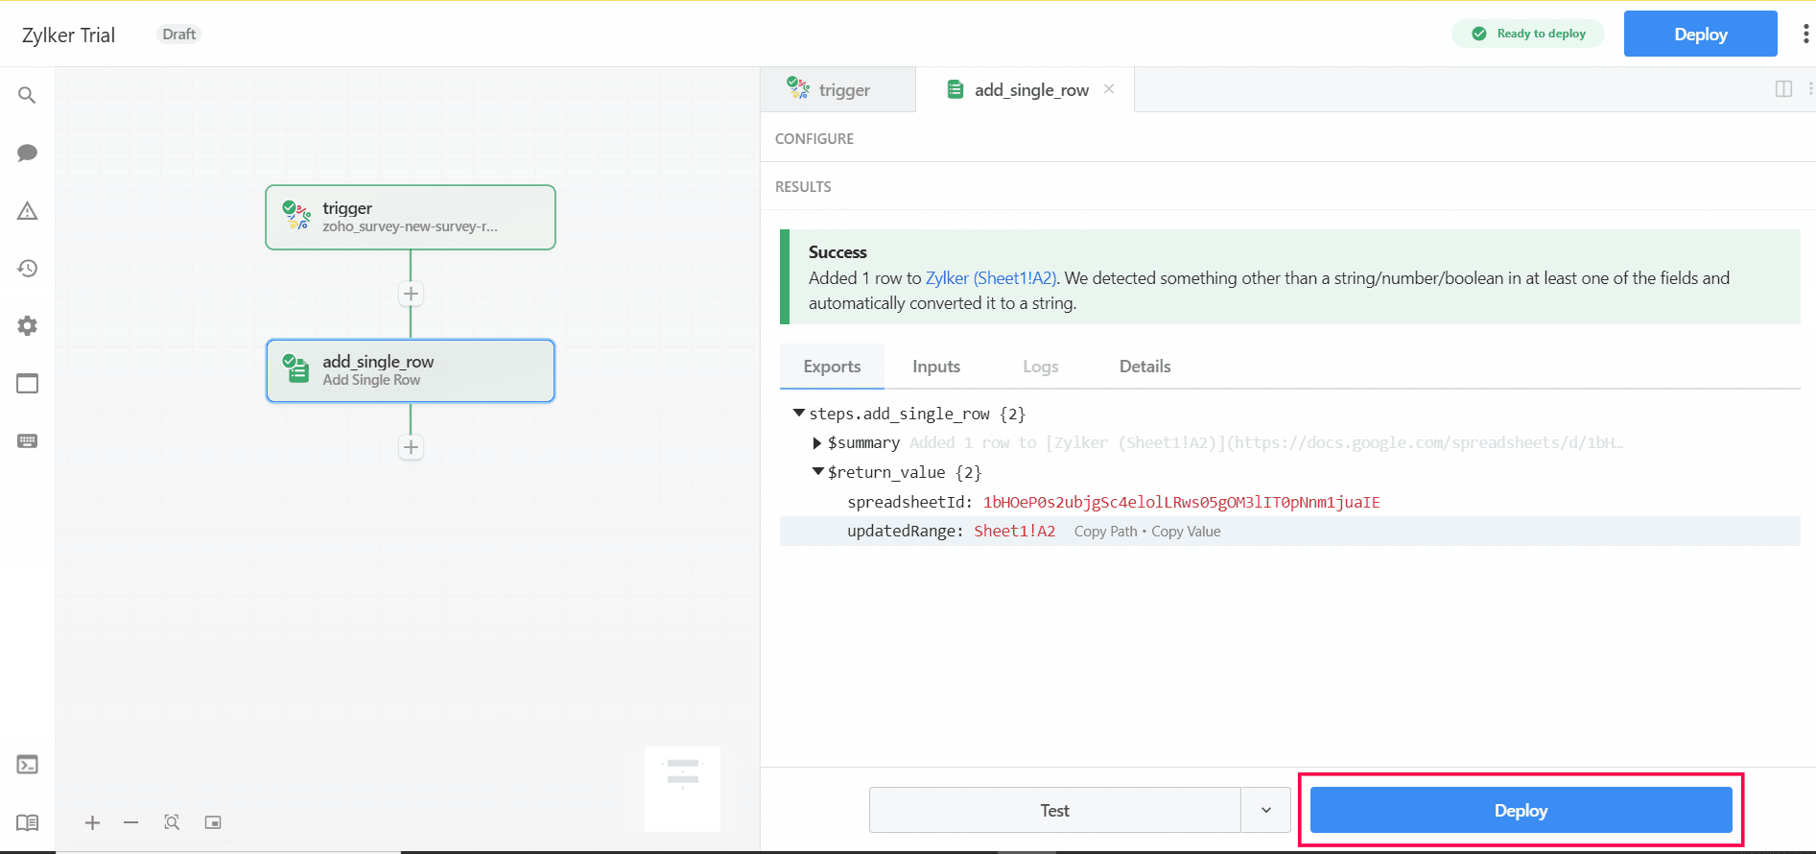Click the split panel layout icon

pos(1783,89)
